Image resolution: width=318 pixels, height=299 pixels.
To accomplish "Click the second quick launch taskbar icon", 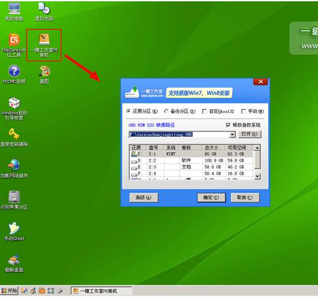I will tap(33, 290).
